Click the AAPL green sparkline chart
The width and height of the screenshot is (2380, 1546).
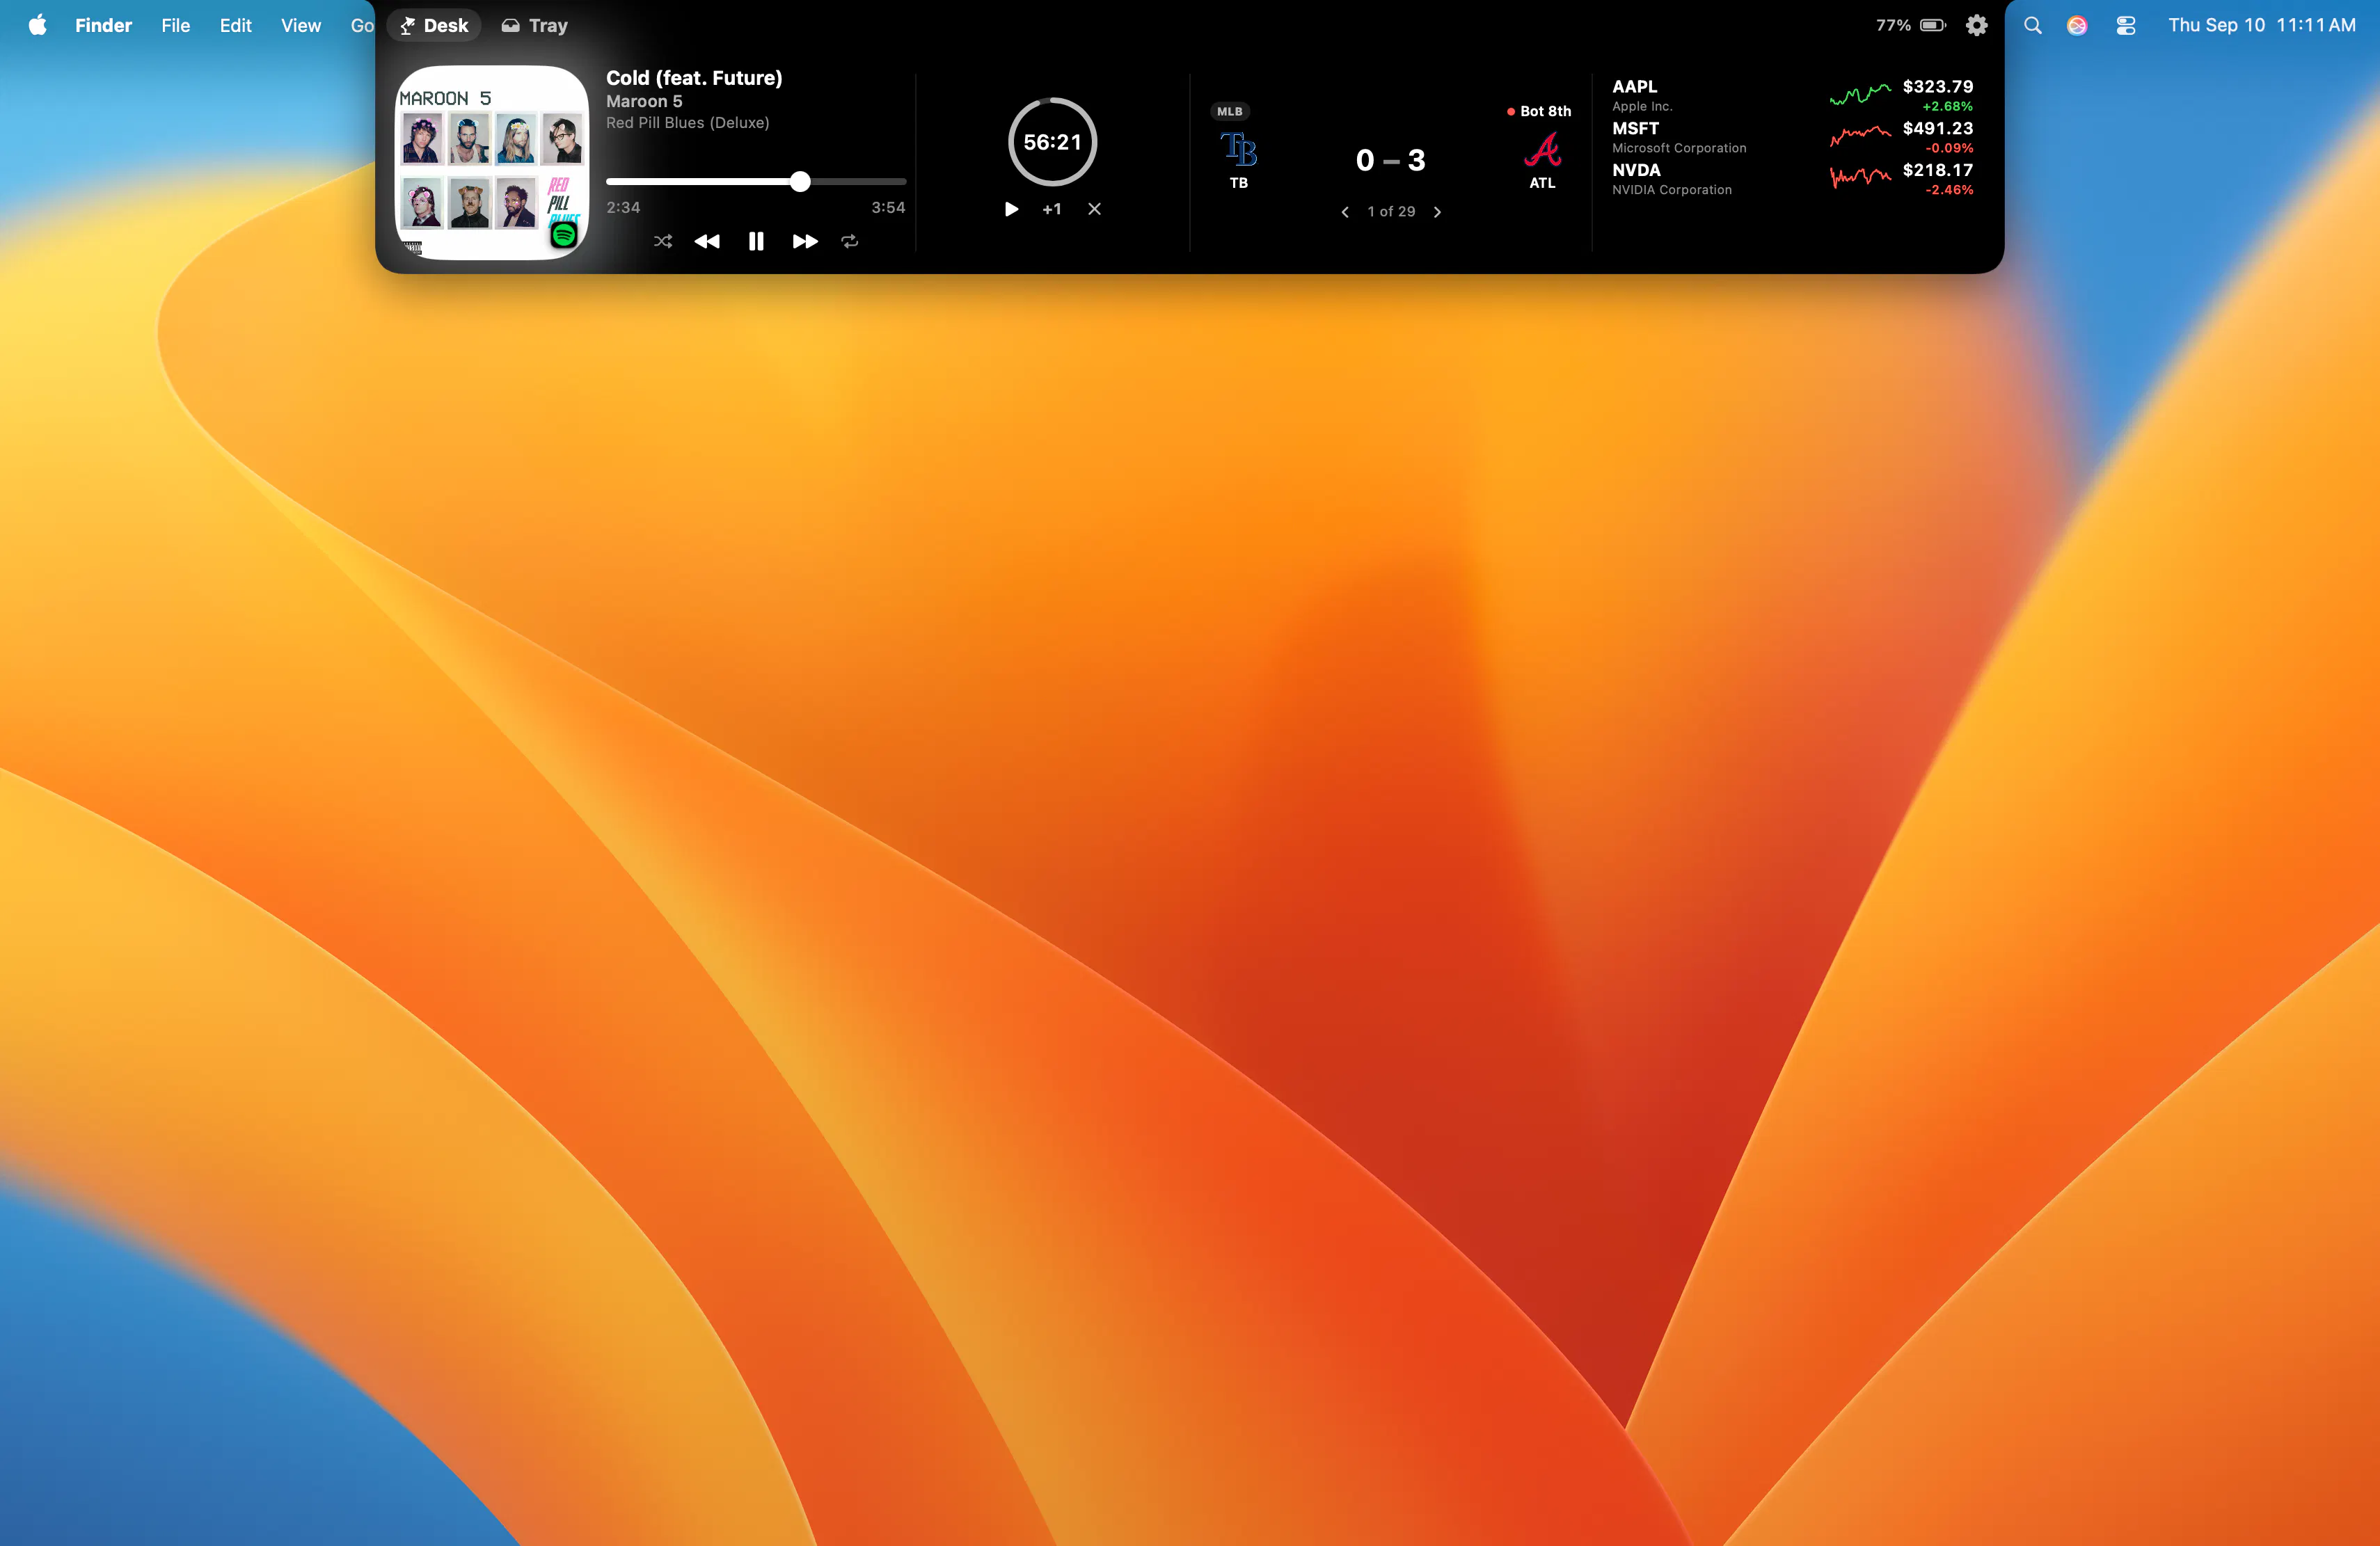(1860, 95)
